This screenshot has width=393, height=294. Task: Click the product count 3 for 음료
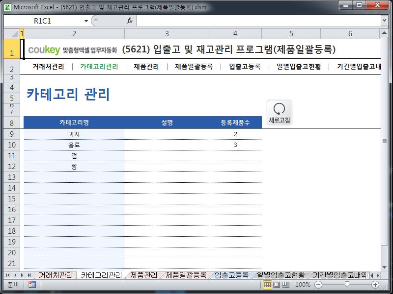click(235, 145)
